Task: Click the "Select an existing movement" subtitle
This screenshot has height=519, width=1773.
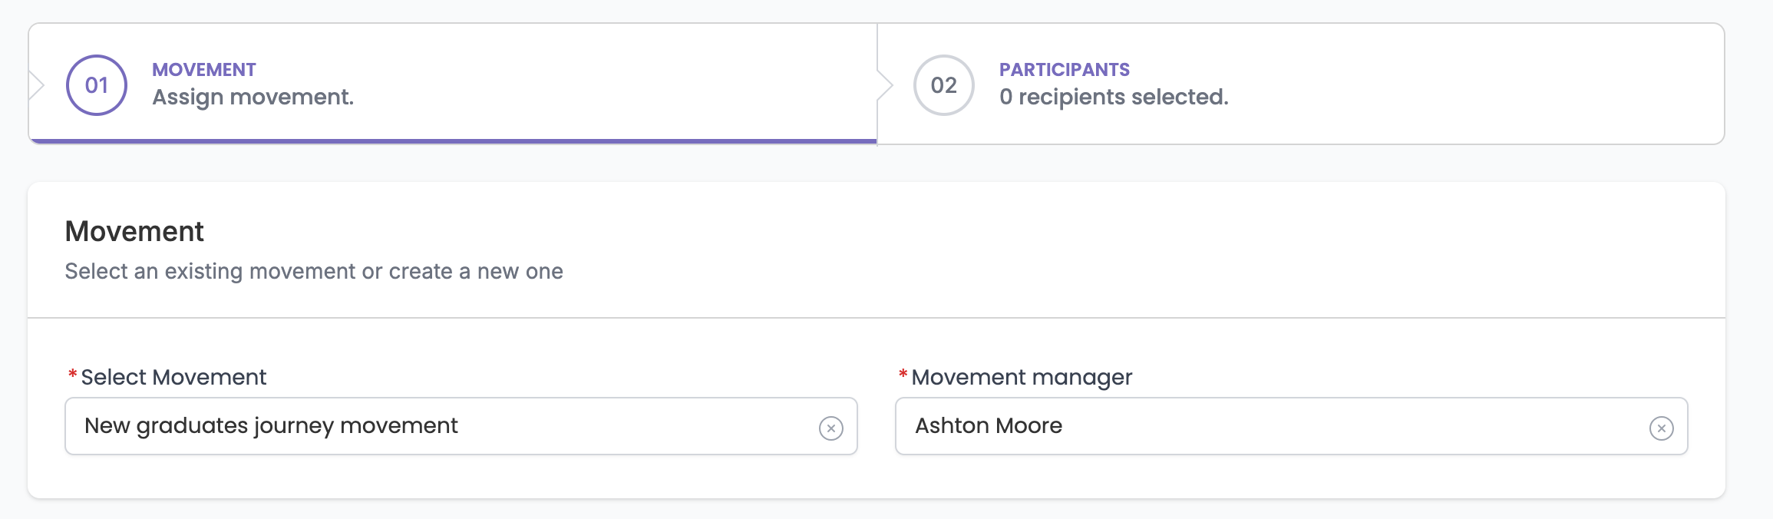Action: (x=314, y=271)
